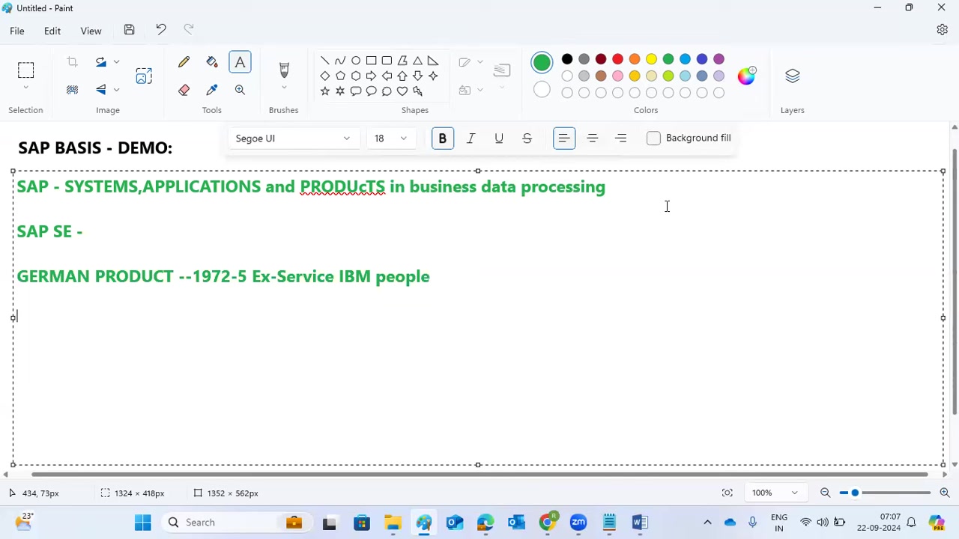Select the Magnifier tool
Viewport: 959px width, 539px height.
click(x=240, y=90)
